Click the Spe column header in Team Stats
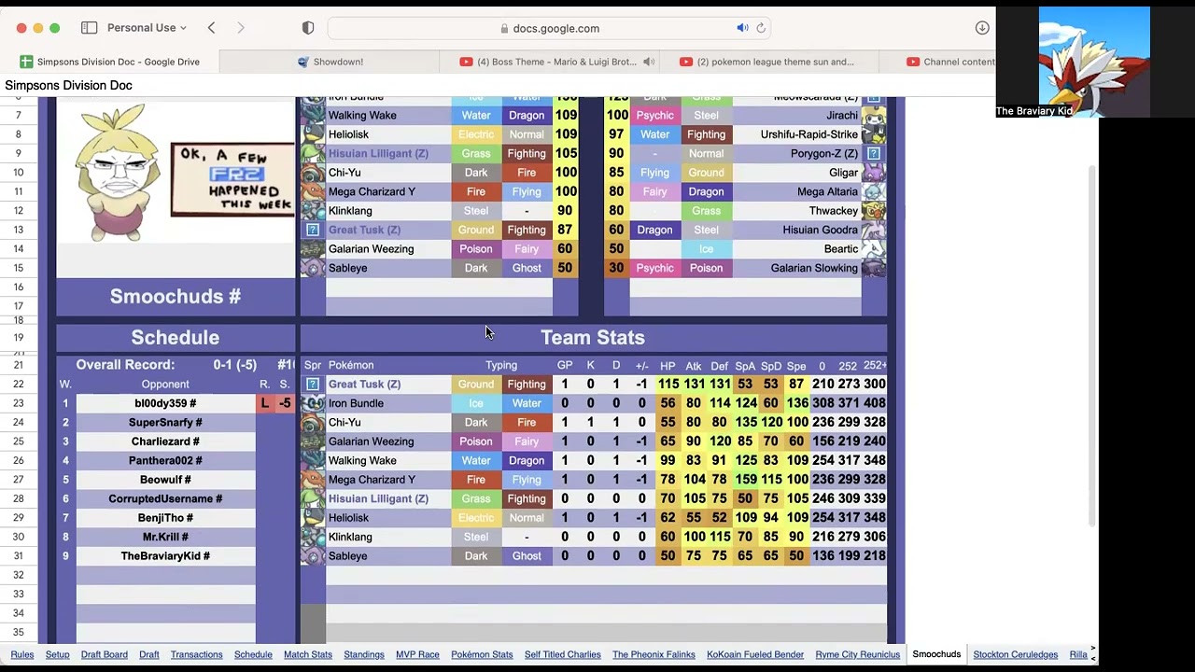Image resolution: width=1195 pixels, height=672 pixels. tap(796, 366)
